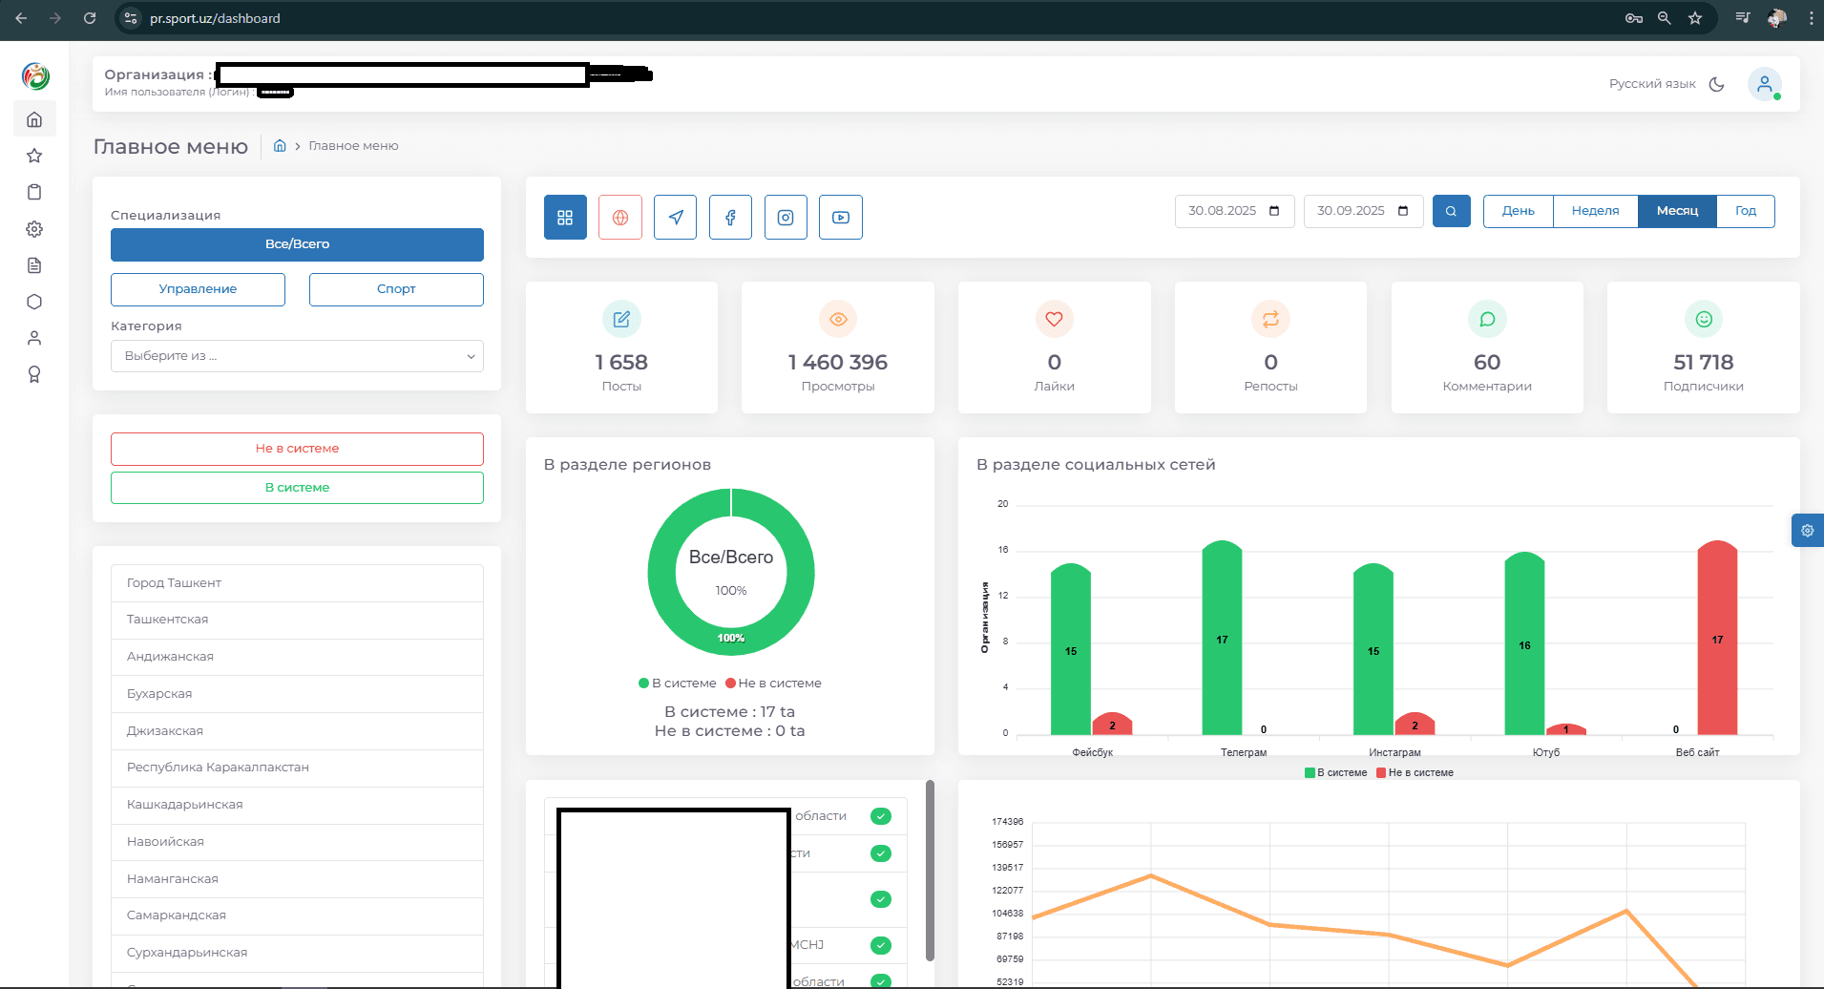Select the 'Спорт' specialization button
Image resolution: width=1824 pixels, height=989 pixels.
[396, 288]
